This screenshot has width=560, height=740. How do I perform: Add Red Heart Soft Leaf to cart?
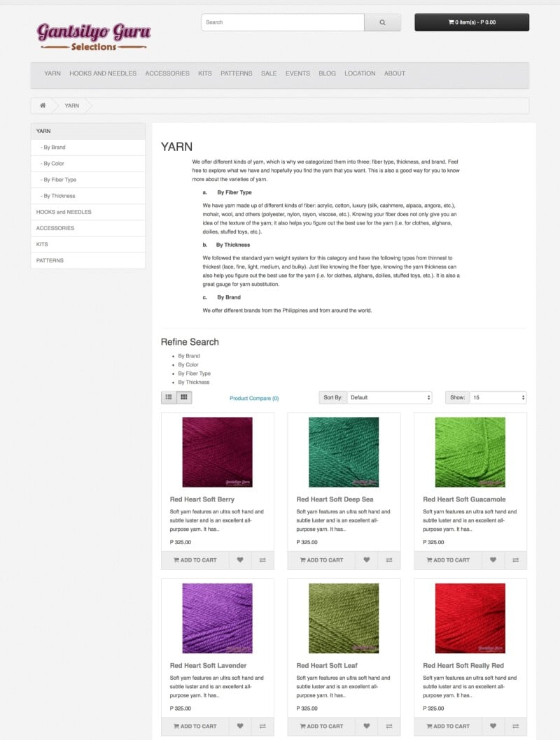[321, 726]
